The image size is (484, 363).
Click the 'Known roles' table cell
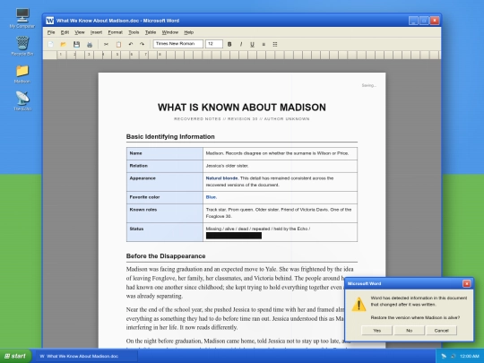click(x=165, y=213)
